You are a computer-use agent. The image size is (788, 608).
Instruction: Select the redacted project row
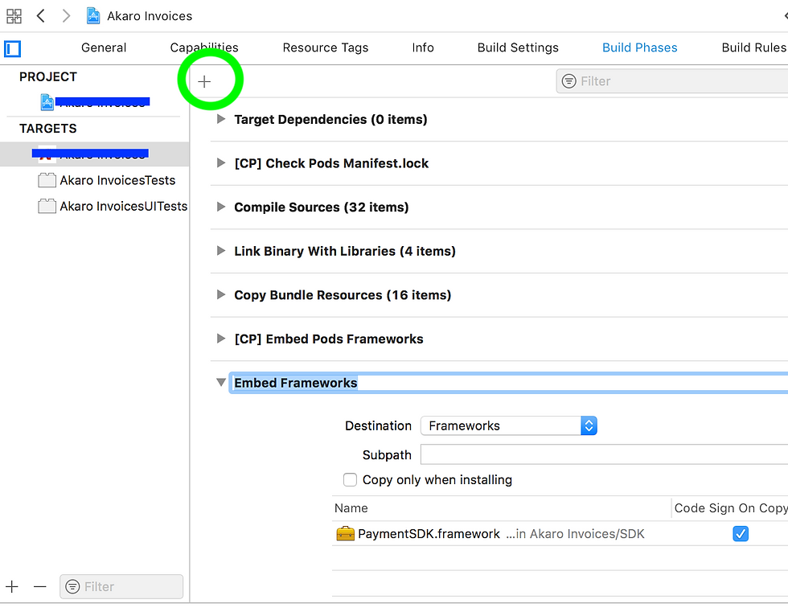95,102
